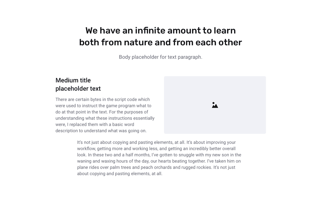Select the gray image placeholder block

(215, 105)
